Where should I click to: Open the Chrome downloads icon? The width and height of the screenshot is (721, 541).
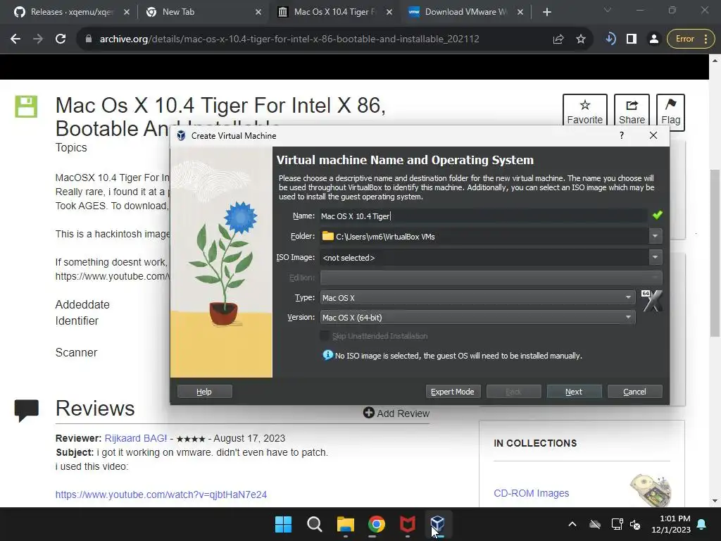[610, 39]
